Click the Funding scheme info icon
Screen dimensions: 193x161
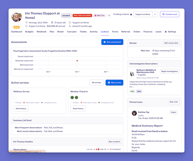(x=131, y=14)
